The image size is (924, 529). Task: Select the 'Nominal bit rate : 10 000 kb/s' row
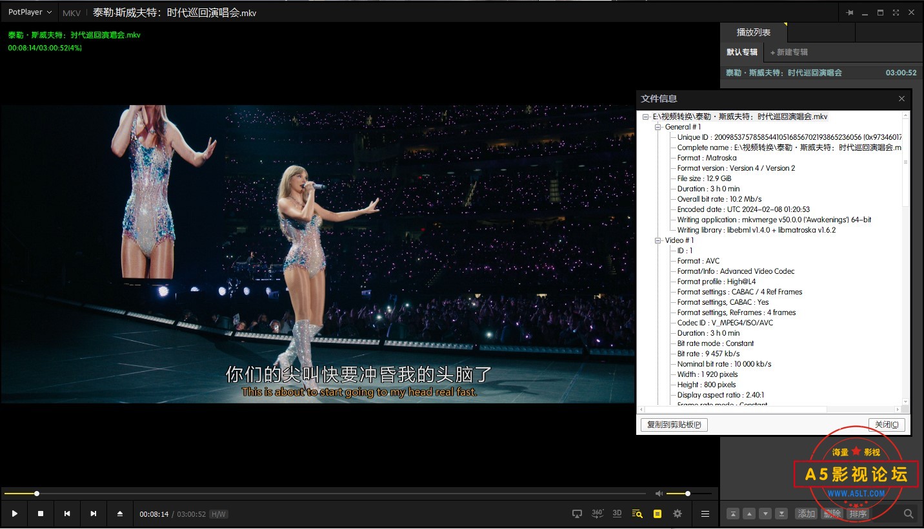click(x=725, y=364)
